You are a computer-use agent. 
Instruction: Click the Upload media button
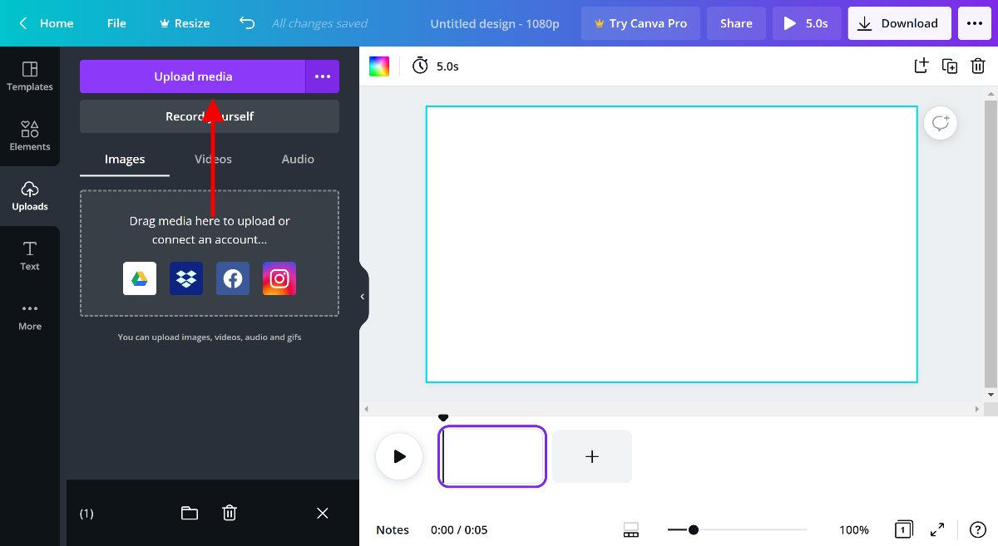(x=192, y=76)
